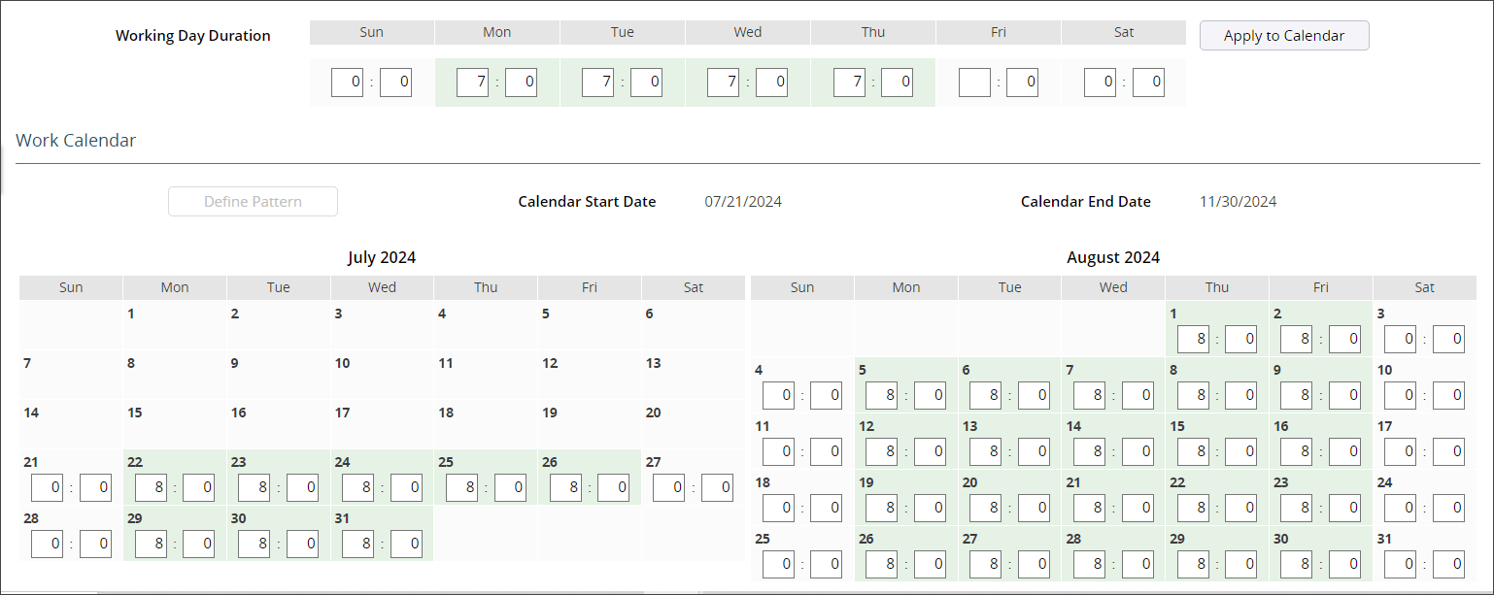Edit hours field for August 3
This screenshot has width=1494, height=595.
[x=1400, y=339]
